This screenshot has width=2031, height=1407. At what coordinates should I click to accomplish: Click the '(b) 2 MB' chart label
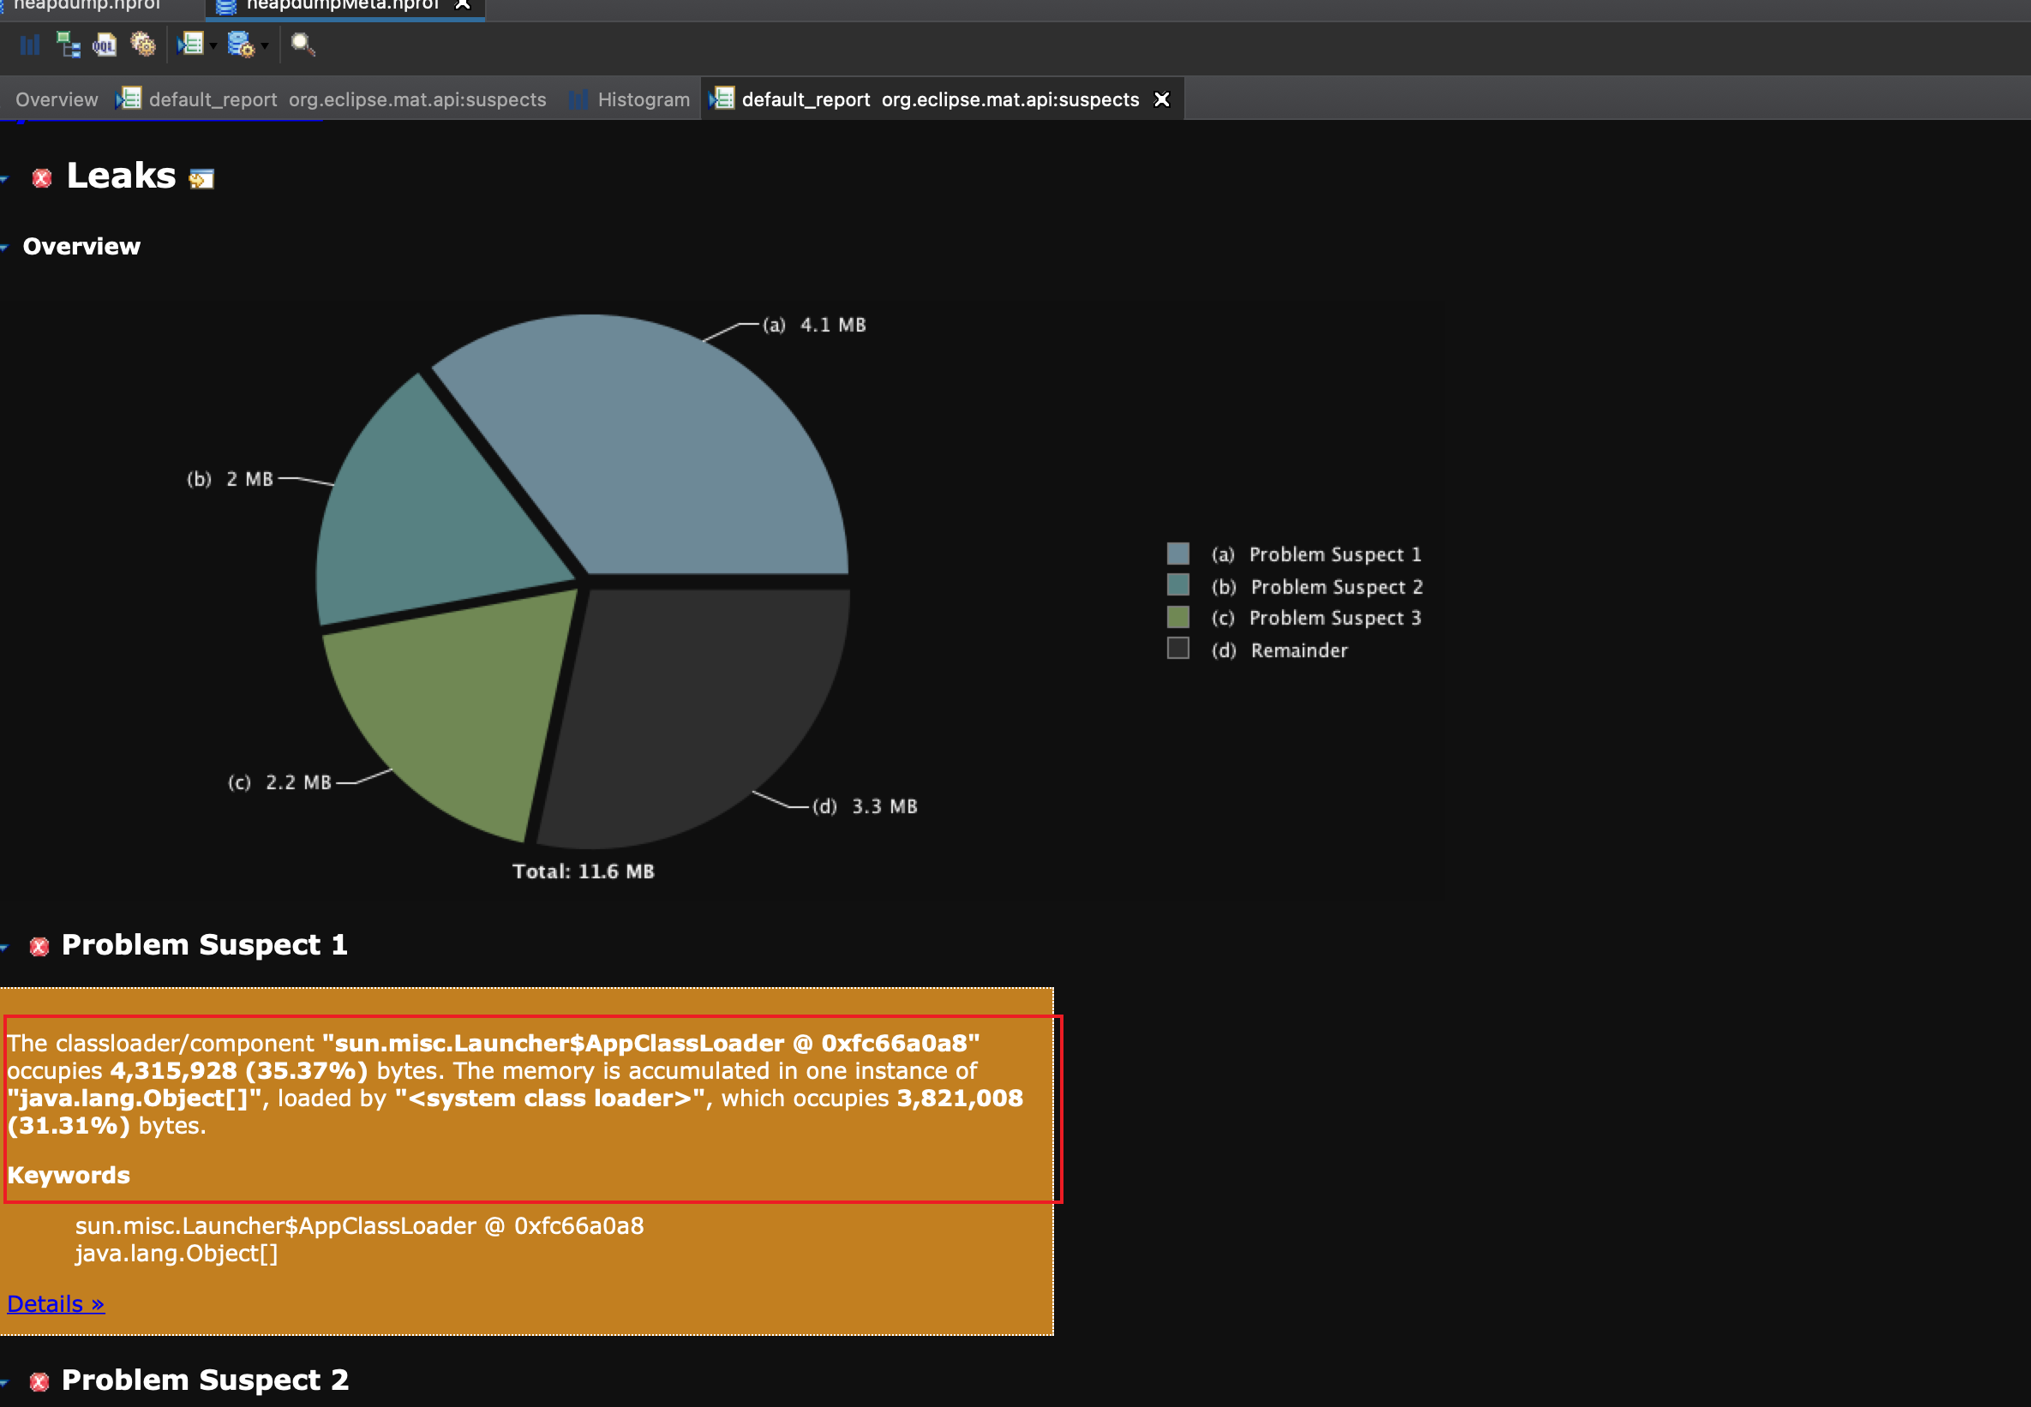click(x=230, y=479)
